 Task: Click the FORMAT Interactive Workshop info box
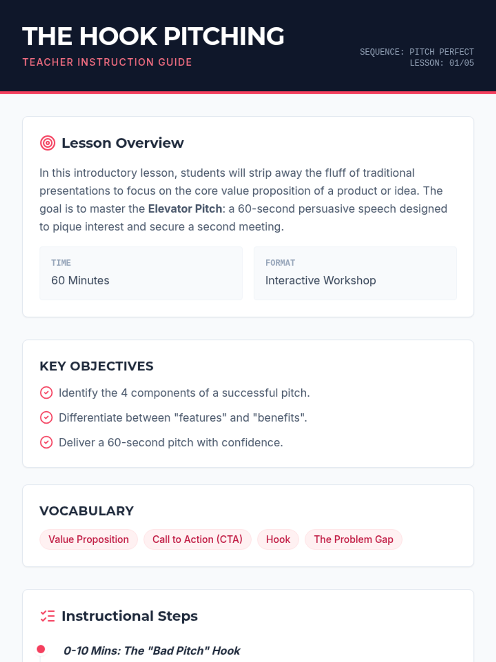pos(355,273)
